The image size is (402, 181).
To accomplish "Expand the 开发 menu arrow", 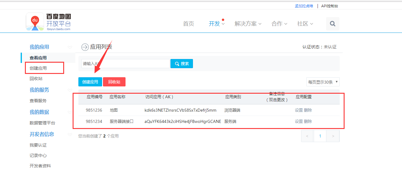I will pyautogui.click(x=223, y=24).
